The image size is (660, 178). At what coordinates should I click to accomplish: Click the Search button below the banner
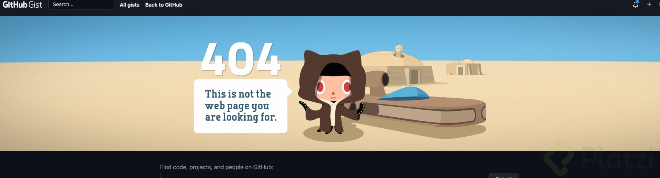point(504,176)
